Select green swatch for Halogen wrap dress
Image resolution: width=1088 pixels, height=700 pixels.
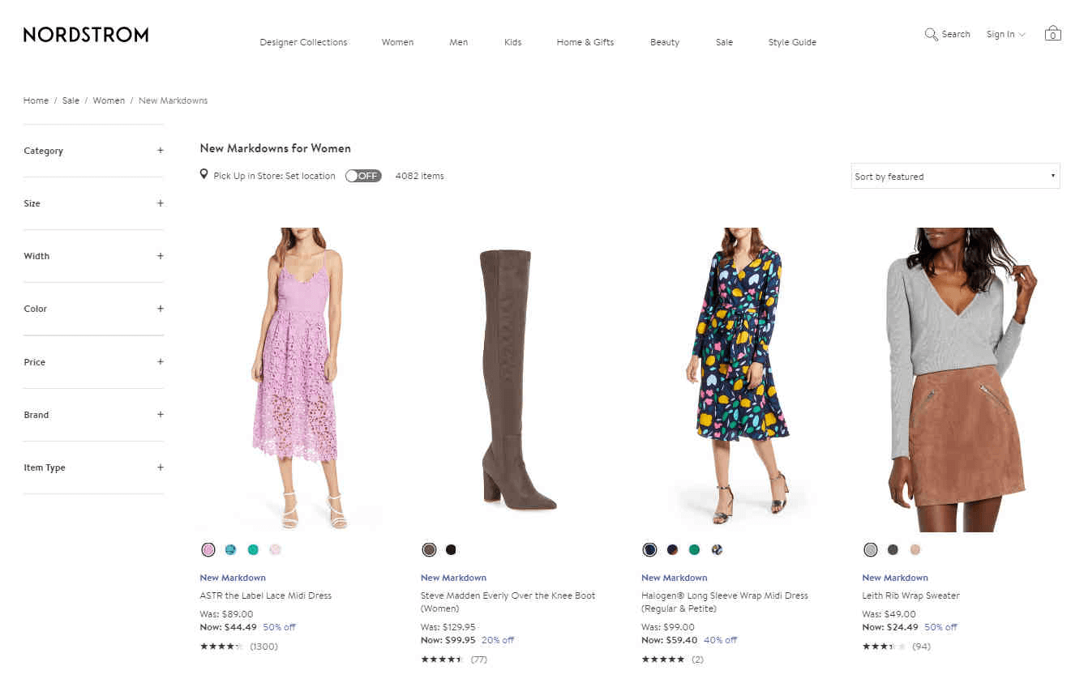(x=694, y=549)
